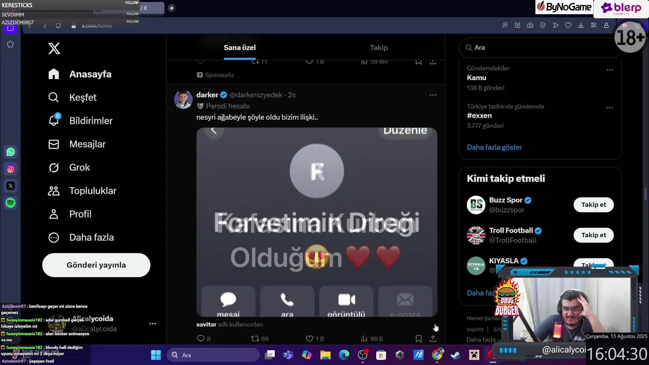This screenshot has width=649, height=365.
Task: Go forward in browser history
Action: pos(45,25)
